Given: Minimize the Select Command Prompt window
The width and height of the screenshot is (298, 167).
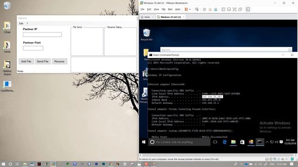Looking at the screenshot, I should pos(283,55).
